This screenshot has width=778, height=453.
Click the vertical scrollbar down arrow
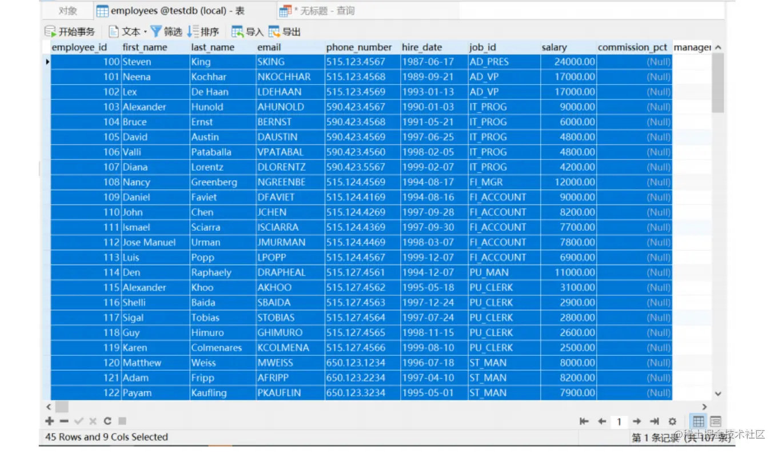718,394
